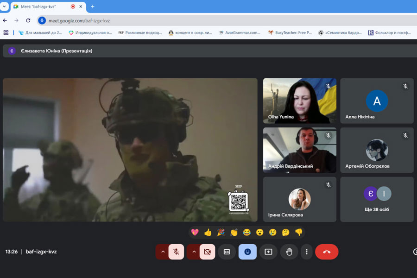Click the meeting code baf-izgx-kvz
The image size is (417, 278).
41,252
